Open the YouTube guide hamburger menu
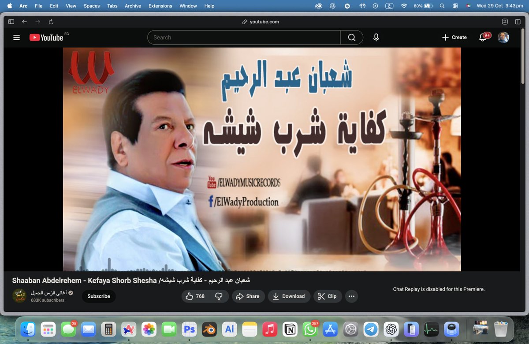 [x=17, y=37]
